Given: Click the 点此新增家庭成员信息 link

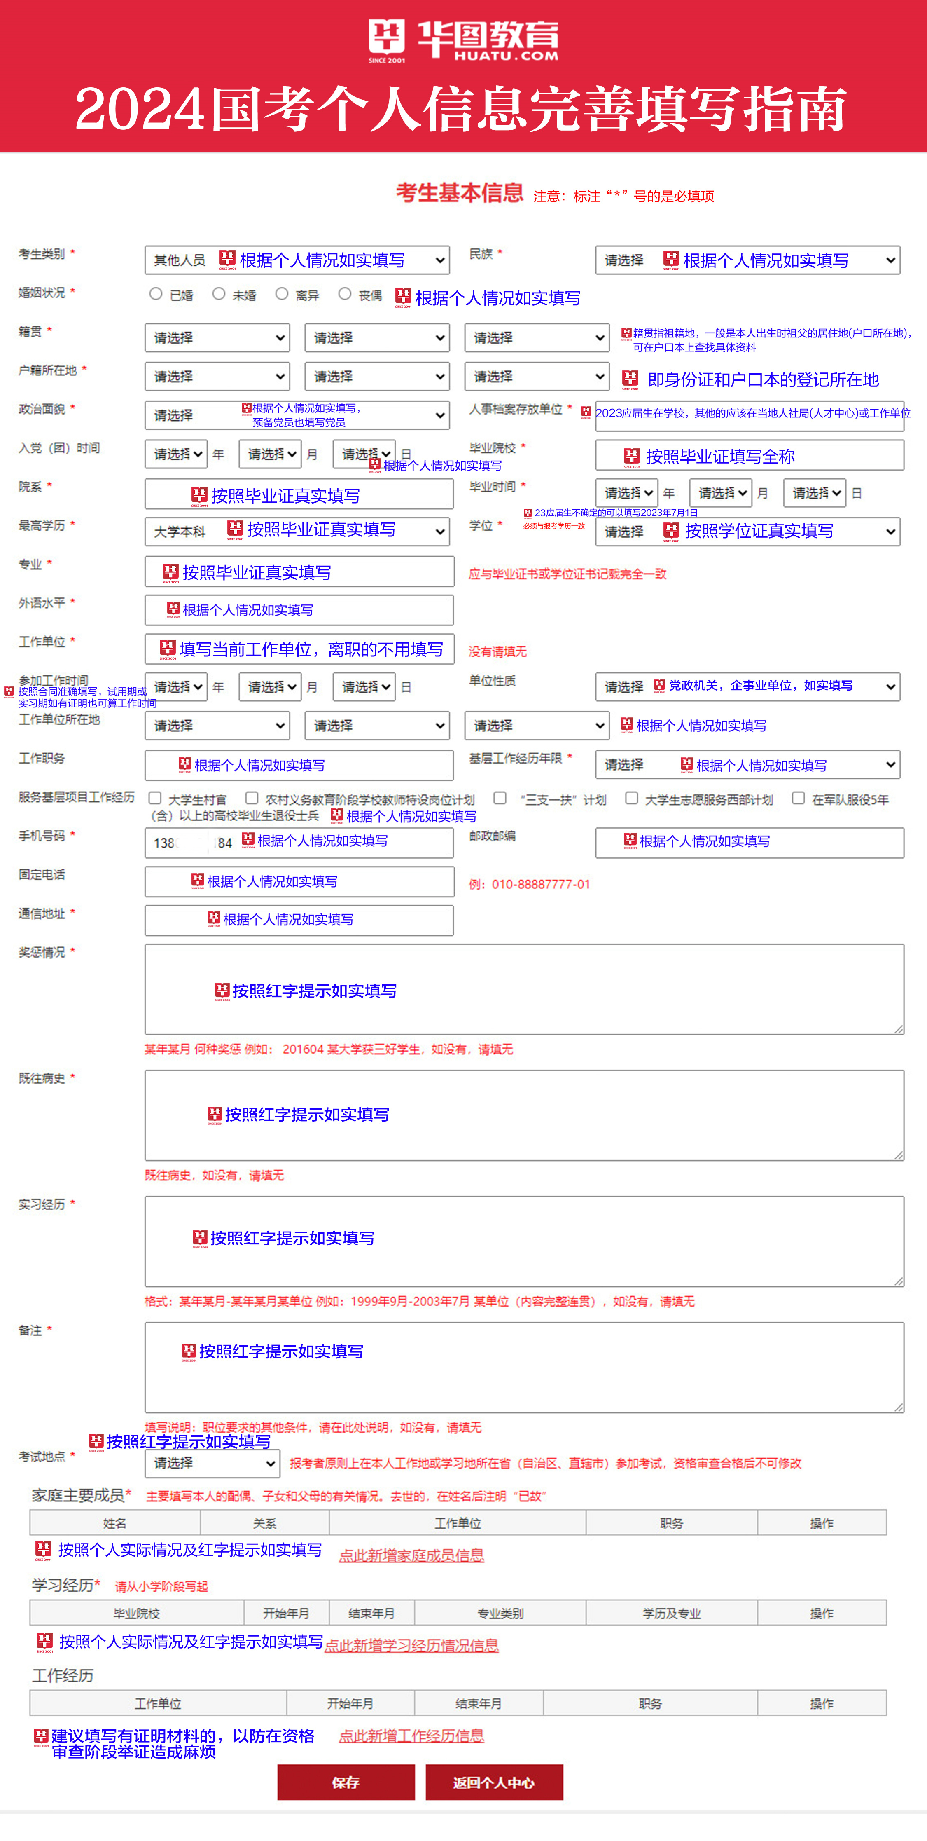Looking at the screenshot, I should coord(411,1555).
